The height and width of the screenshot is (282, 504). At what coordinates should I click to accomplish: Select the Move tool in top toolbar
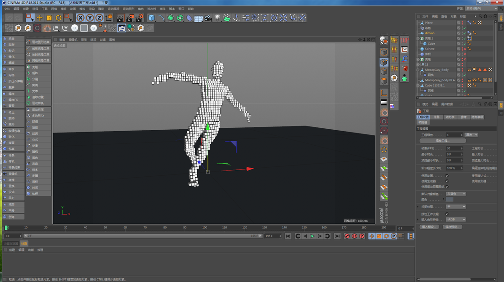pyautogui.click(x=40, y=17)
